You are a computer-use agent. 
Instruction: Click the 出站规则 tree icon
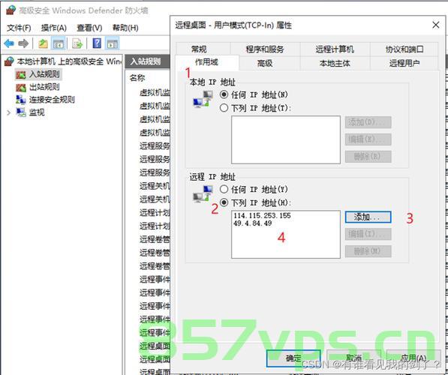pos(21,88)
